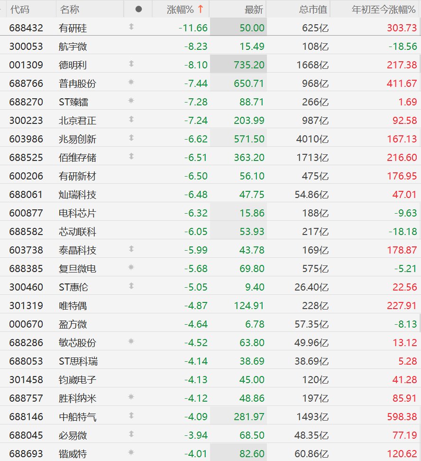Click the arrow marker in the 中船特气 row

pos(131,416)
